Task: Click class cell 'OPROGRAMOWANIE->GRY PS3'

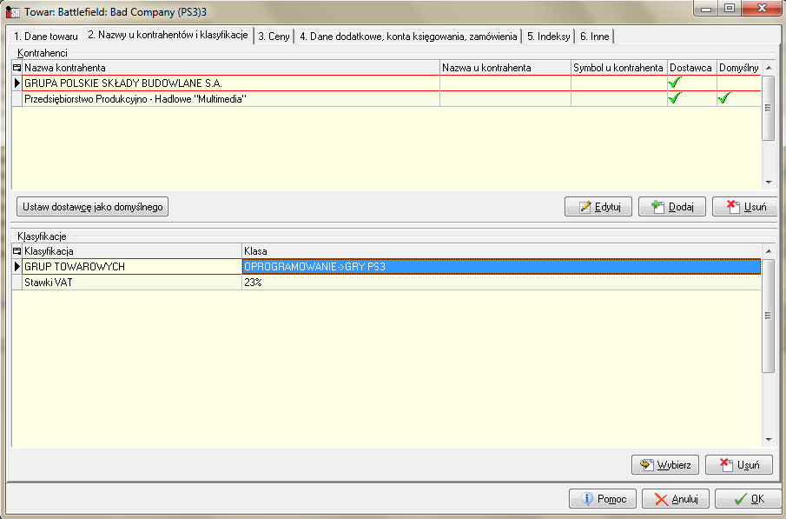Action: pyautogui.click(x=501, y=267)
